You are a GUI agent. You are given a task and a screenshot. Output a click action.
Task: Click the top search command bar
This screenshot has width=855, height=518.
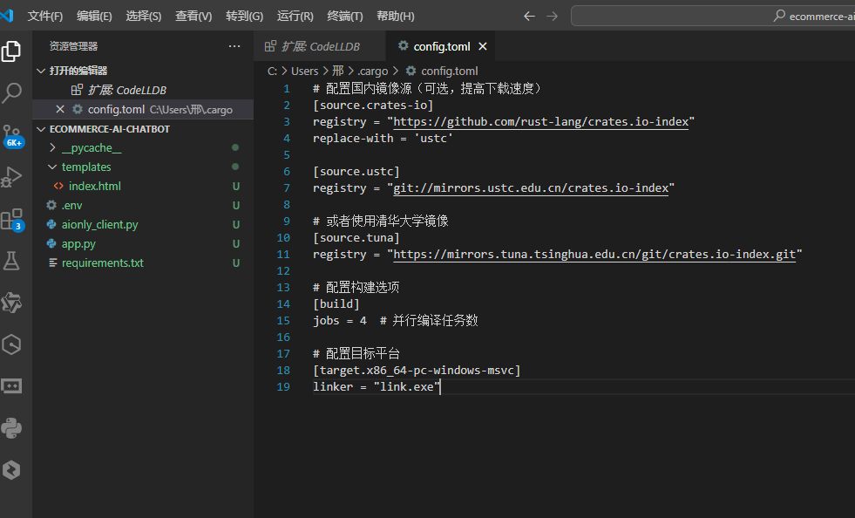713,16
